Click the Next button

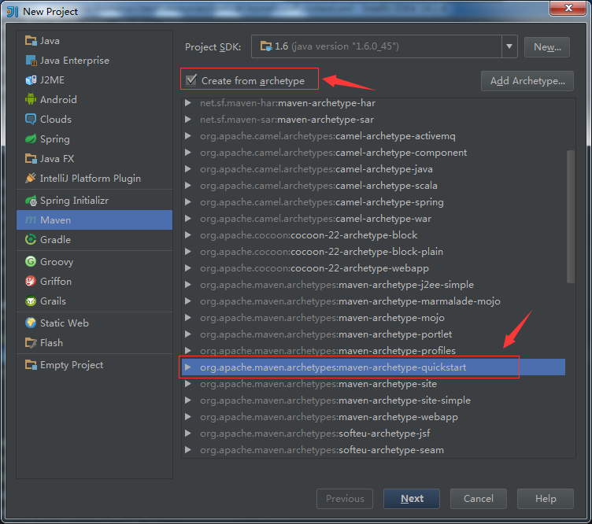pos(412,499)
